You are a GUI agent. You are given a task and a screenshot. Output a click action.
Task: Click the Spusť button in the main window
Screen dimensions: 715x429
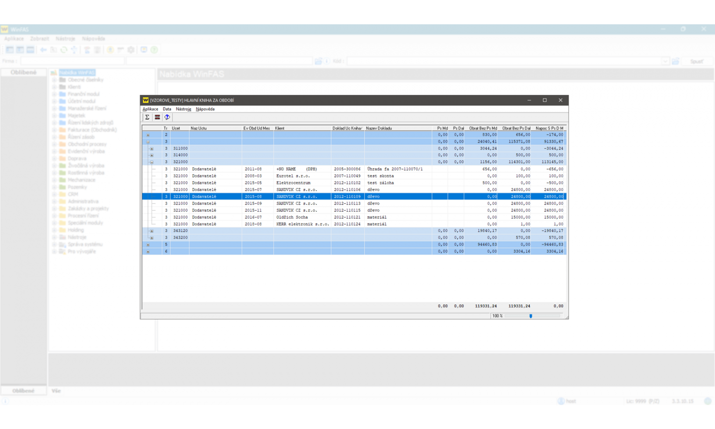coord(697,61)
